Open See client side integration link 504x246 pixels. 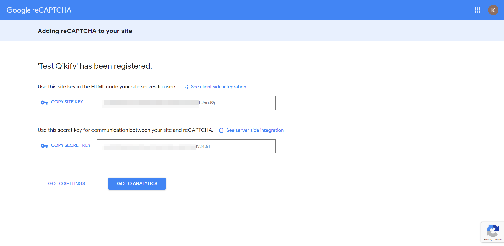pos(219,87)
